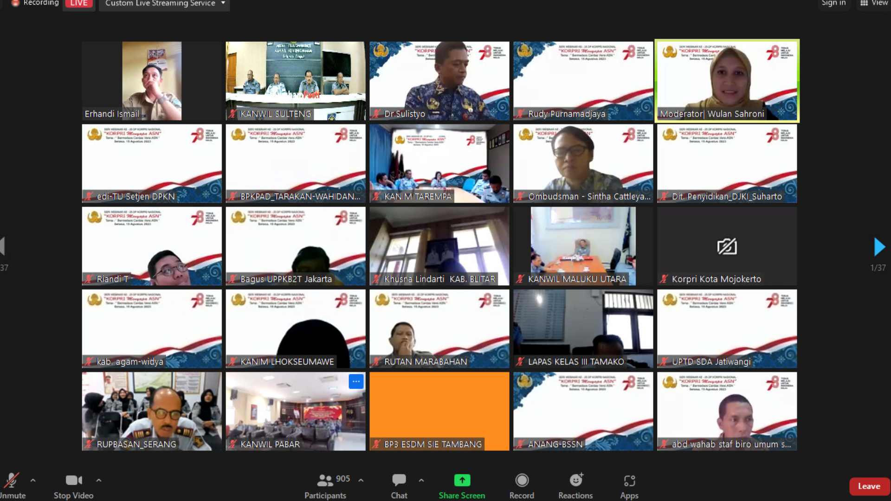This screenshot has width=891, height=501.
Task: Expand audio settings arrow next to Unmute
Action: point(33,481)
